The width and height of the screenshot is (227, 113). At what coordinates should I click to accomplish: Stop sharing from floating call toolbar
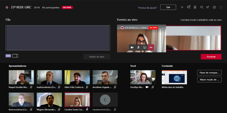[x=145, y=47]
